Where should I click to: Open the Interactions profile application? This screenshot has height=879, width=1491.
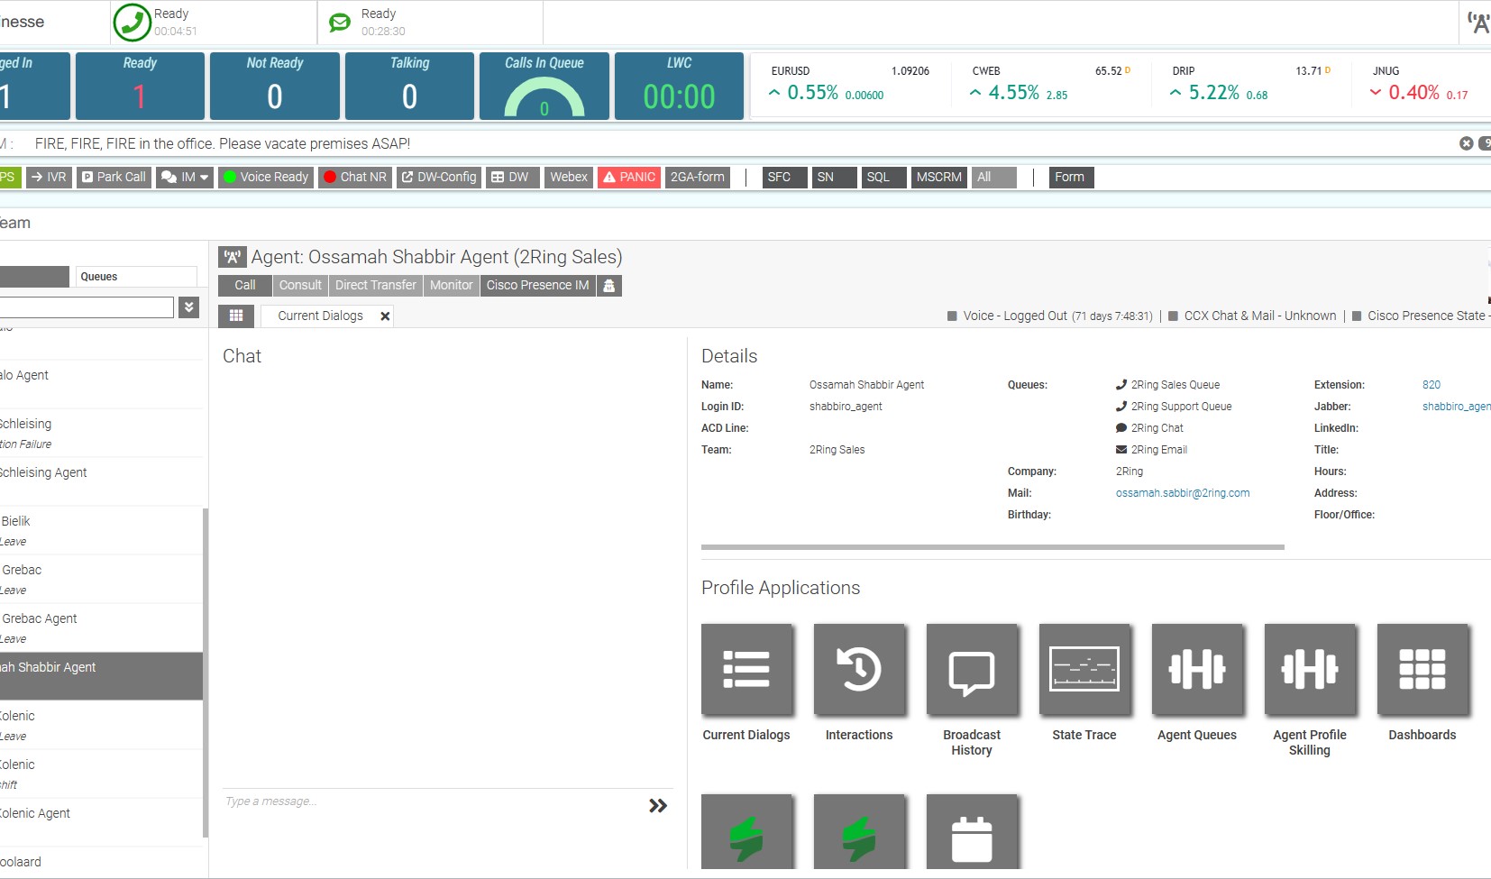click(859, 669)
